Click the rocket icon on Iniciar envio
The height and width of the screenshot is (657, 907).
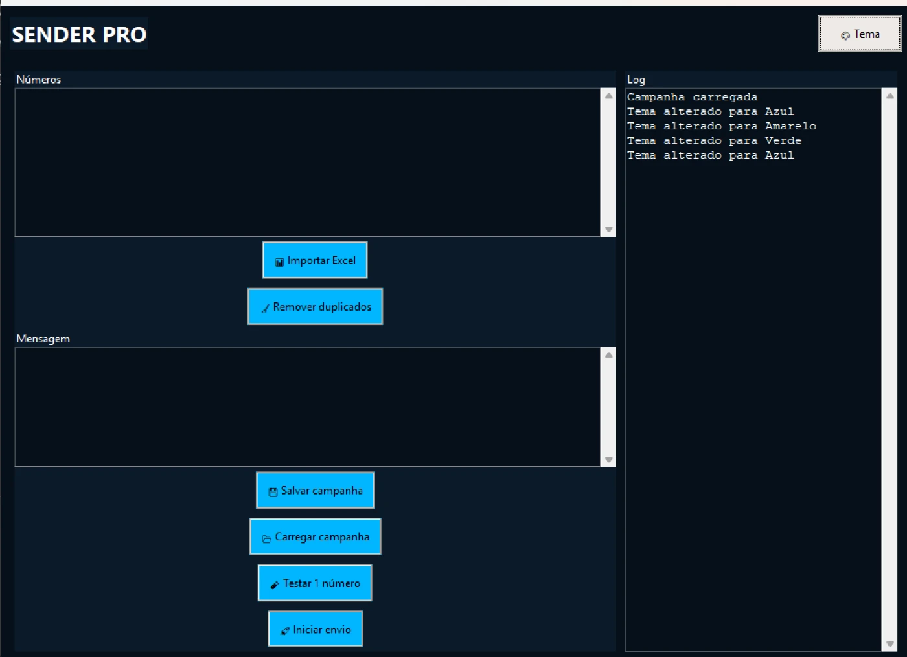coord(284,631)
